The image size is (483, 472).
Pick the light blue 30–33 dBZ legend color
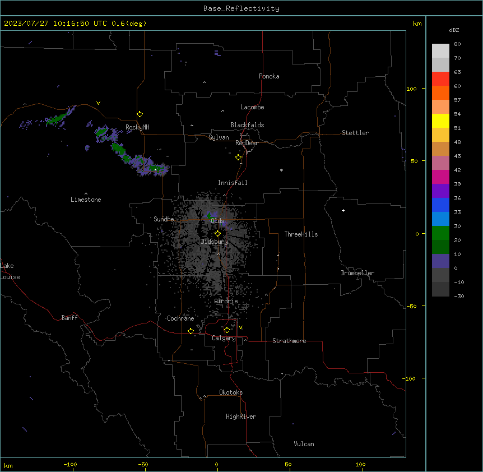click(x=440, y=219)
